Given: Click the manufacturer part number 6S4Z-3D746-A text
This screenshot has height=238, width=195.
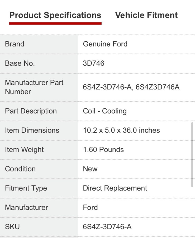Looking at the screenshot, I should pos(107,87).
